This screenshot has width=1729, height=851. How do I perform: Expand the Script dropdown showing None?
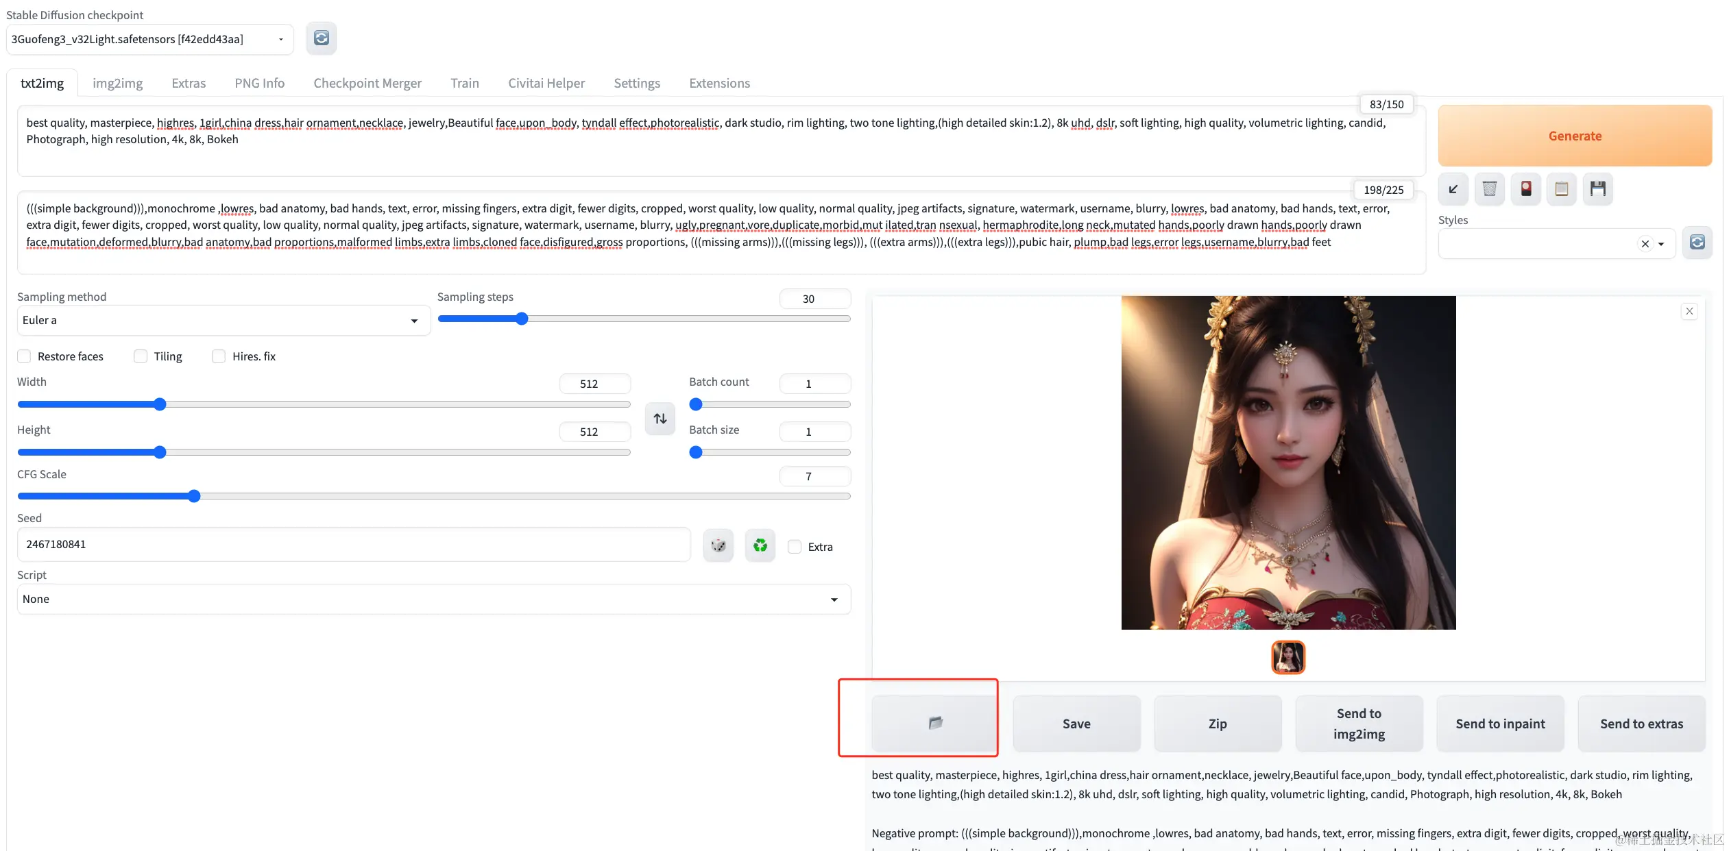point(433,600)
